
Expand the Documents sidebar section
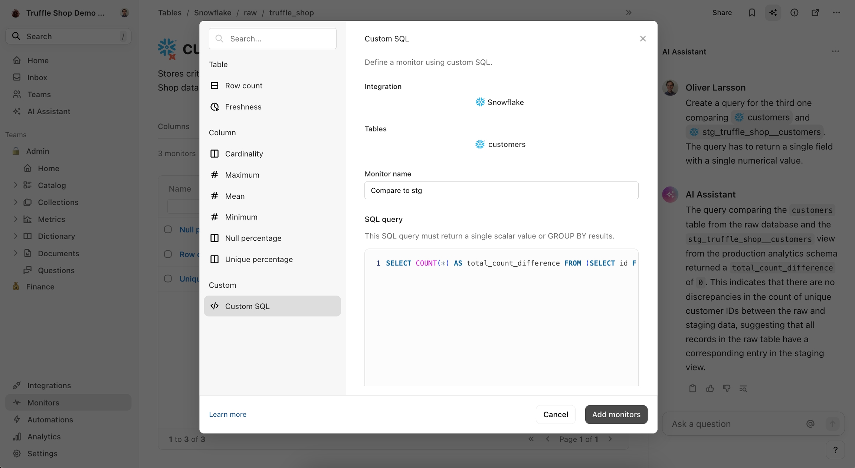16,253
